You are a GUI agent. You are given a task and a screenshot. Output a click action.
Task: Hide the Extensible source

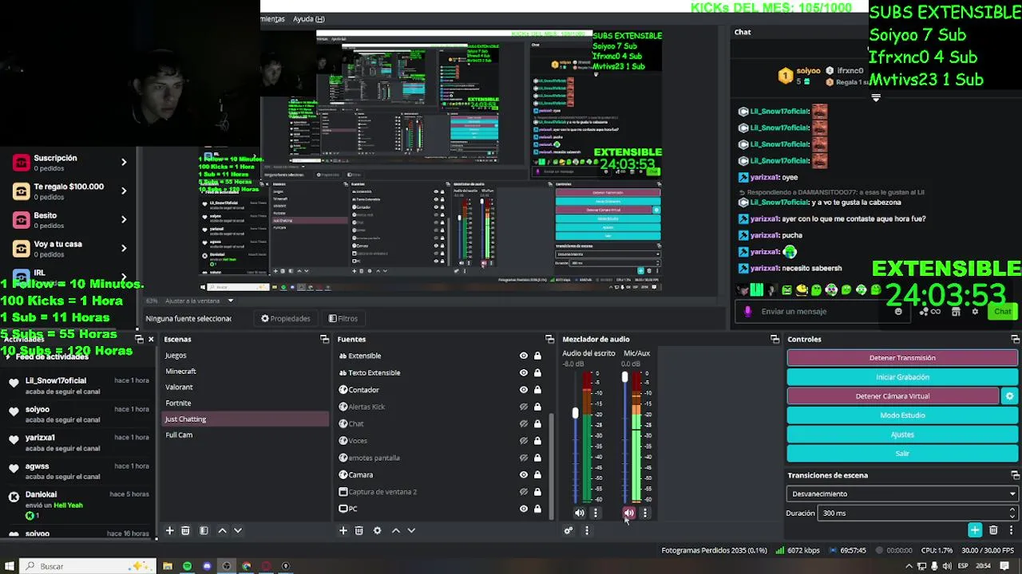[x=524, y=356]
